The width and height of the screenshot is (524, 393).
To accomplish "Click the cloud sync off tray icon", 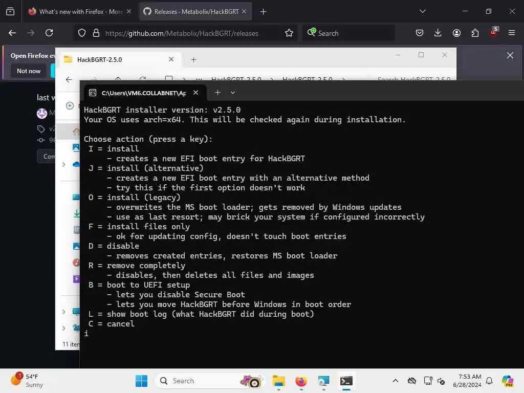I will (x=412, y=381).
